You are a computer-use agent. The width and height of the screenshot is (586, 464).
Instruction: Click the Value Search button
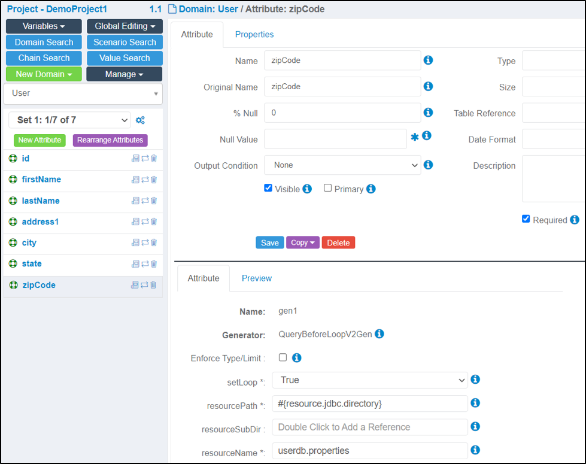(x=125, y=58)
